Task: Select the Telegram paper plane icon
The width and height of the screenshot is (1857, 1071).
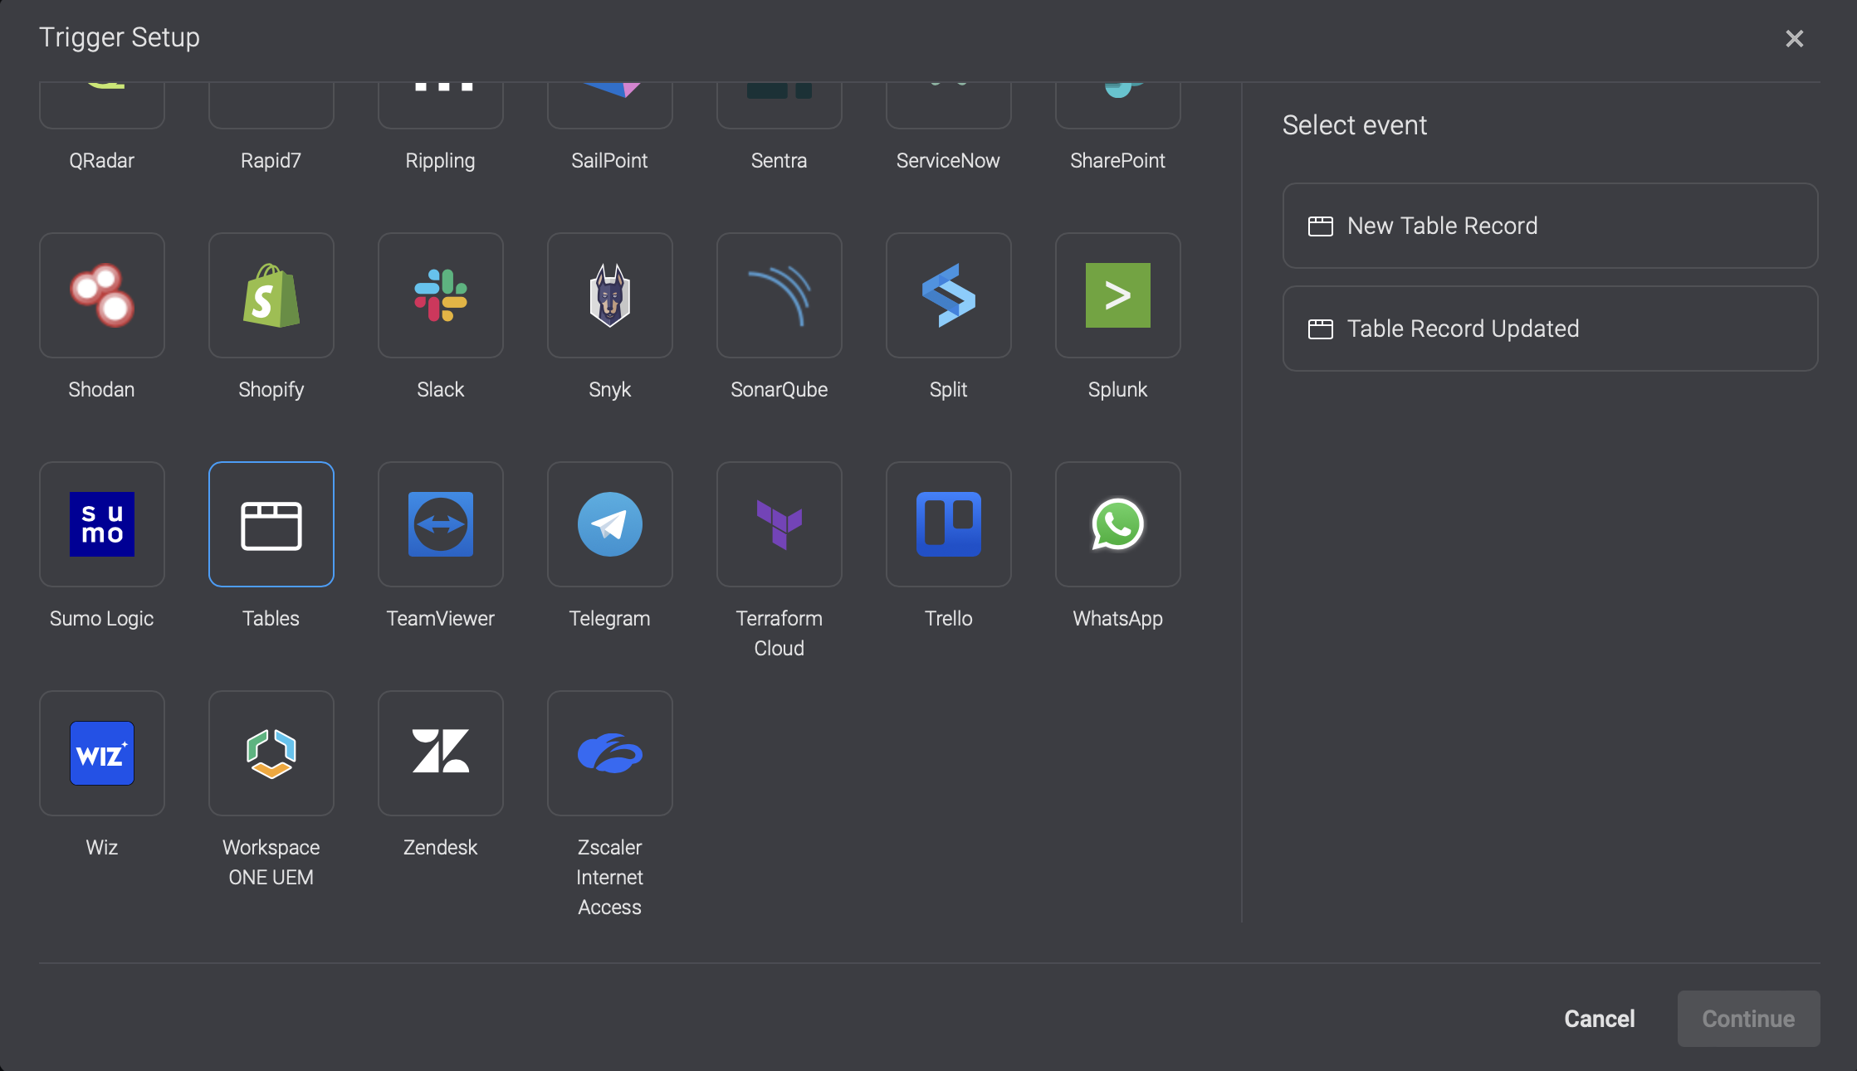Action: point(610,524)
